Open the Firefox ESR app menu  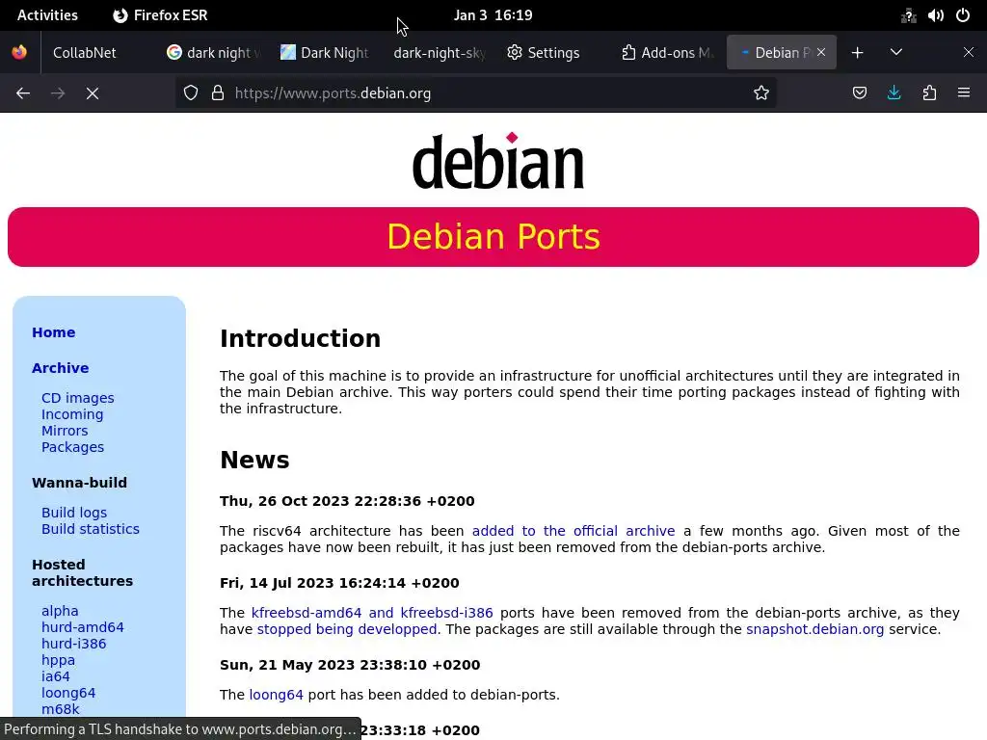tap(161, 15)
